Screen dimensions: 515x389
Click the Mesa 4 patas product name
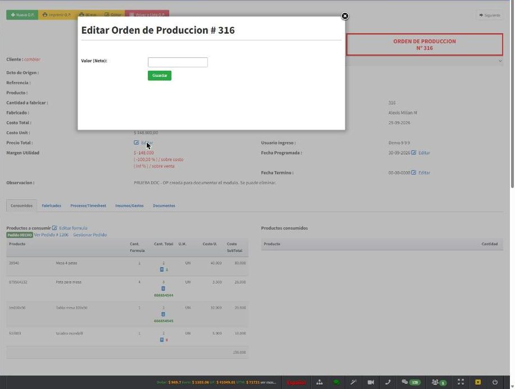click(x=67, y=263)
